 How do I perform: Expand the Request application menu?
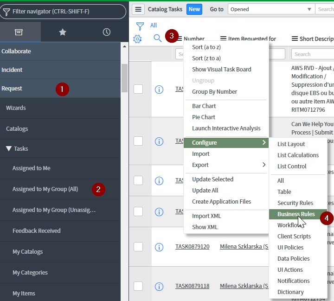pos(60,89)
